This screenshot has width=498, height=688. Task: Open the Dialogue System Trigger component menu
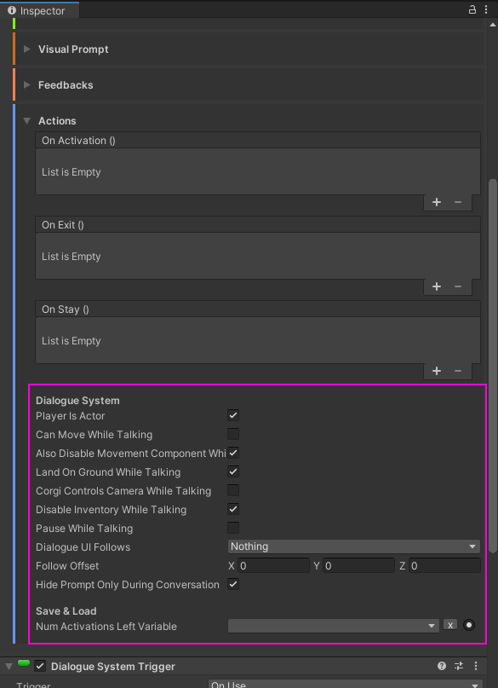pyautogui.click(x=476, y=666)
